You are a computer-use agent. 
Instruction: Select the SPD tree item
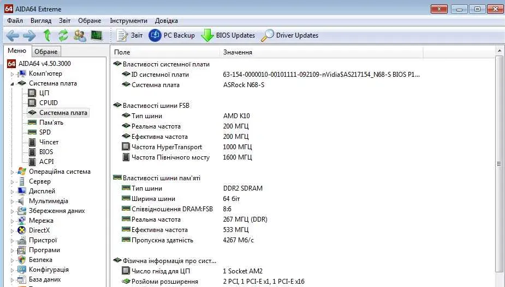click(x=45, y=132)
